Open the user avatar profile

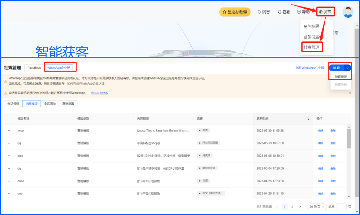[348, 12]
